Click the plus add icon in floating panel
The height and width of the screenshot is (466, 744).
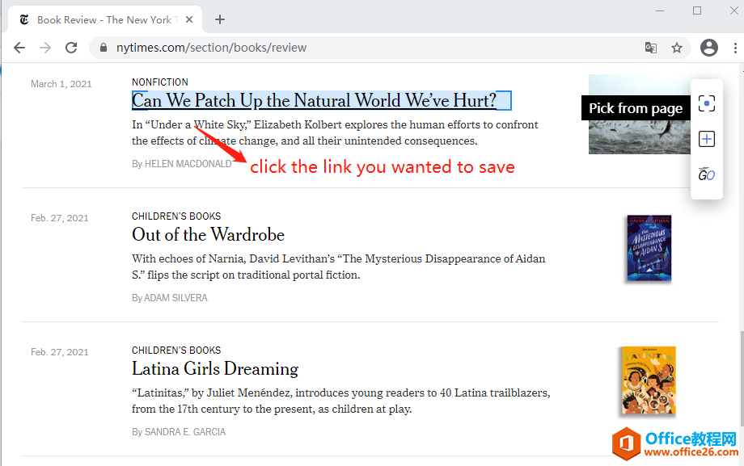point(707,139)
